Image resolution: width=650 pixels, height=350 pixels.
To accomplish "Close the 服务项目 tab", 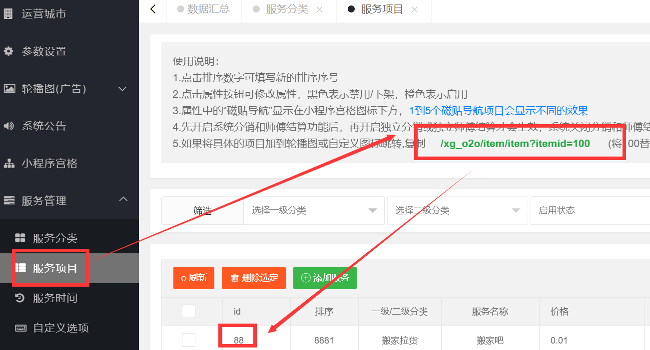I will point(414,9).
